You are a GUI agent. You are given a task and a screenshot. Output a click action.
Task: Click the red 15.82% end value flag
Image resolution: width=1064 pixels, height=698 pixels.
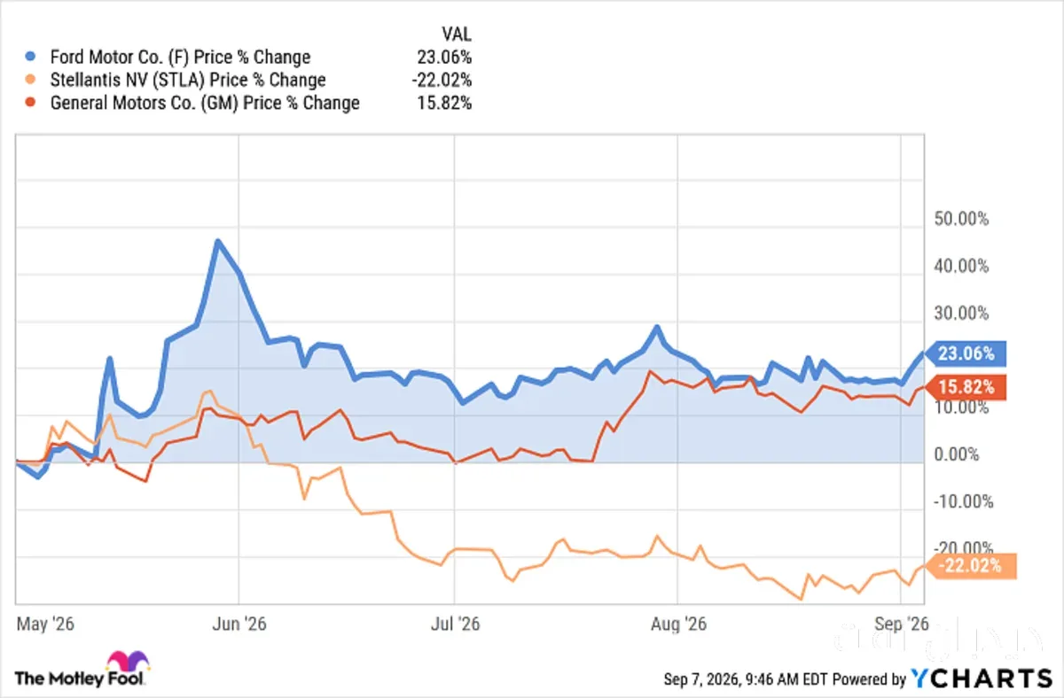(965, 387)
